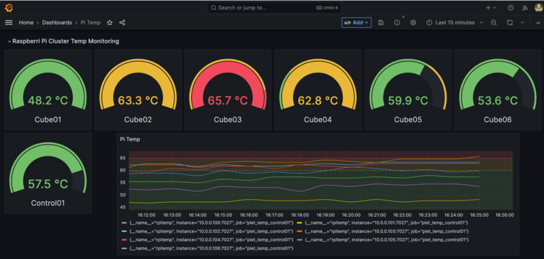
Task: Click the Pi Temp breadcrumb
Action: click(90, 22)
